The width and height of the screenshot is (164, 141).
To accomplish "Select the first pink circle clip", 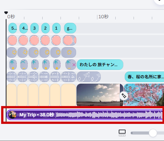I will coord(12,40).
